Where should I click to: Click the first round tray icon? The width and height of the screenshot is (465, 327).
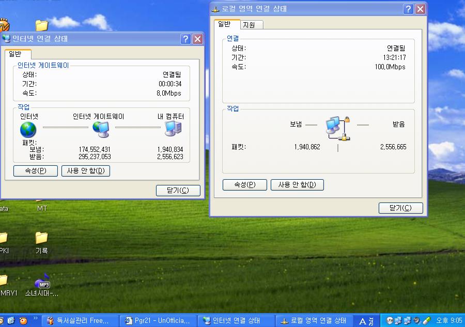pos(390,320)
